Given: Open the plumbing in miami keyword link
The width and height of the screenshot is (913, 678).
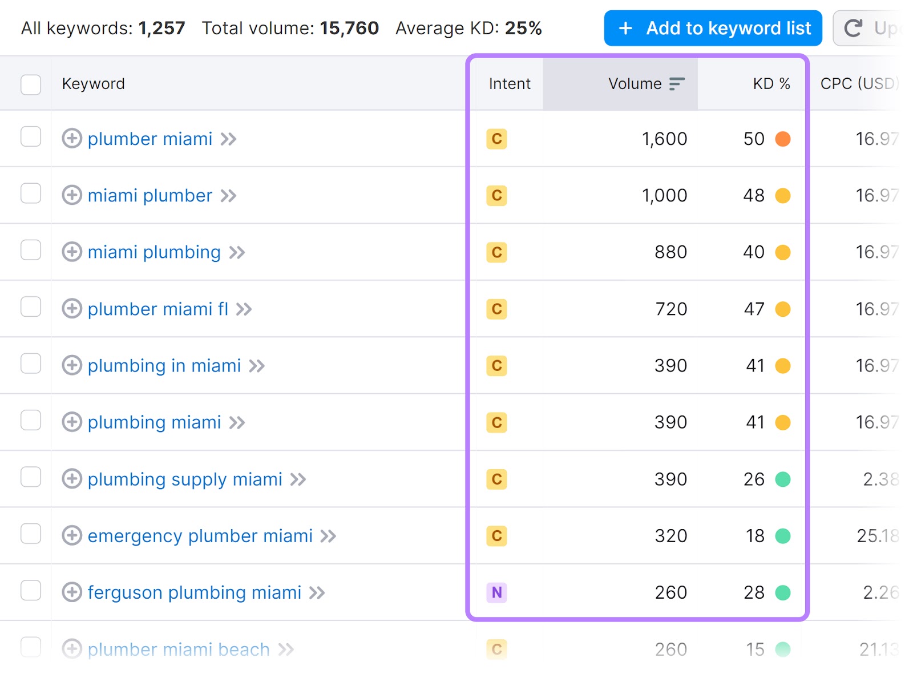Looking at the screenshot, I should click(x=164, y=365).
